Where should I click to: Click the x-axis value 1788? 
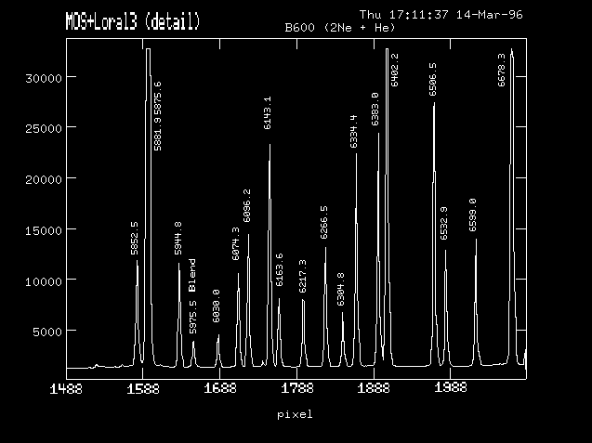(297, 388)
